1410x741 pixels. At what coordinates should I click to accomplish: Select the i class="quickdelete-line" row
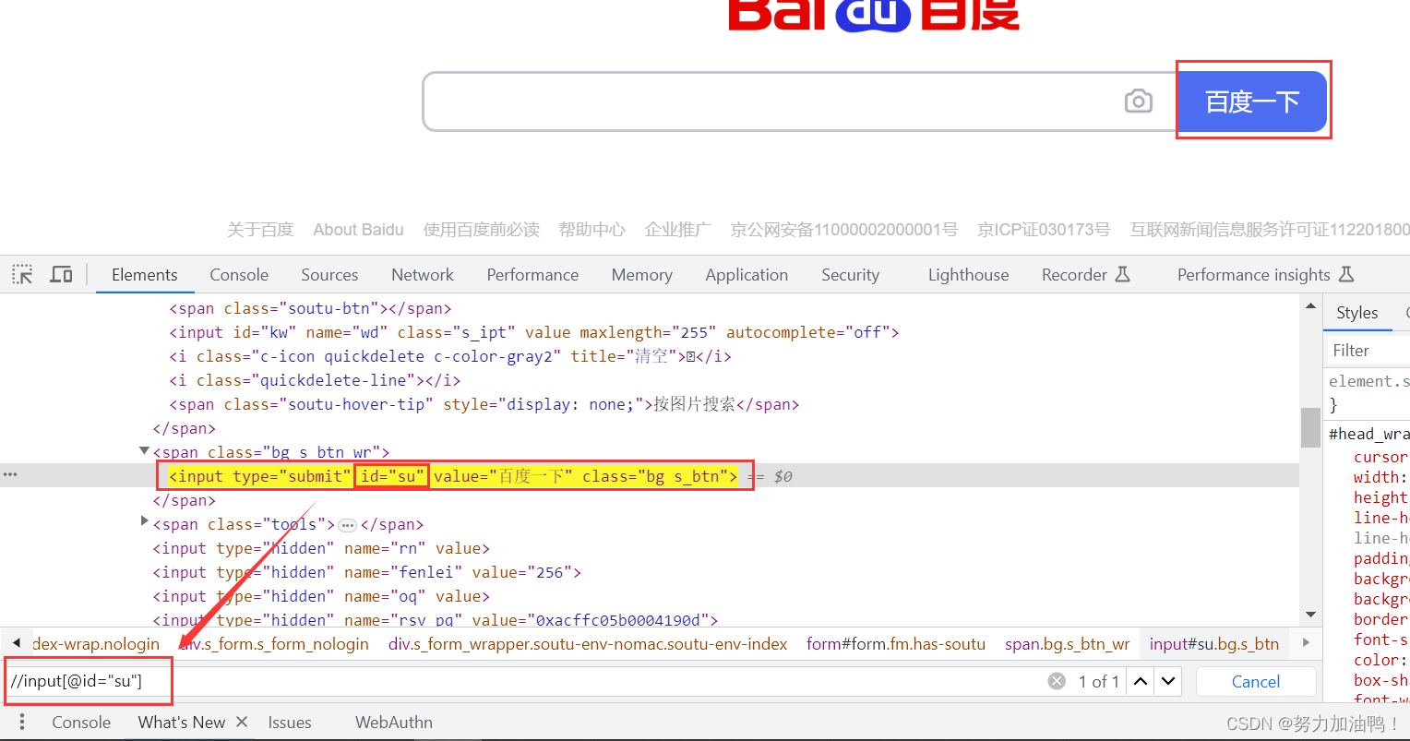315,380
